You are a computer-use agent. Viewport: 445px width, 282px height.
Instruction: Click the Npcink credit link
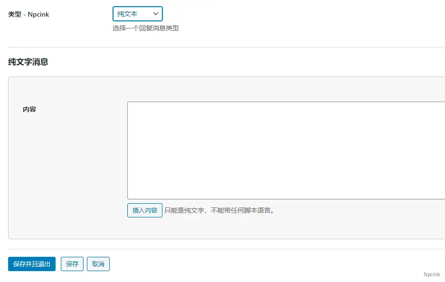pos(432,274)
